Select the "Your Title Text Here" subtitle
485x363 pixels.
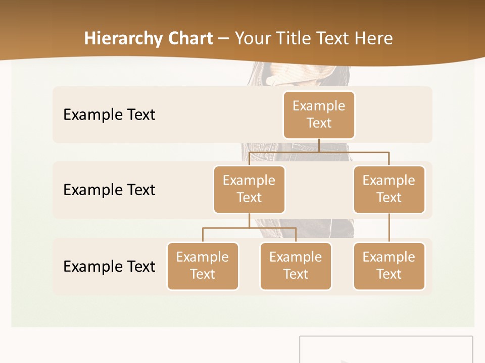tap(314, 38)
